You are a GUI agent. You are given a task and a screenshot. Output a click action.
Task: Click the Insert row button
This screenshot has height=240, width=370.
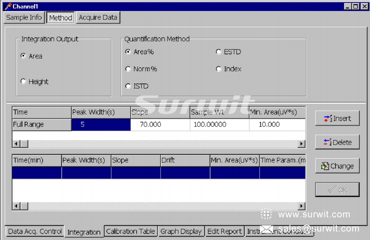[x=337, y=119]
